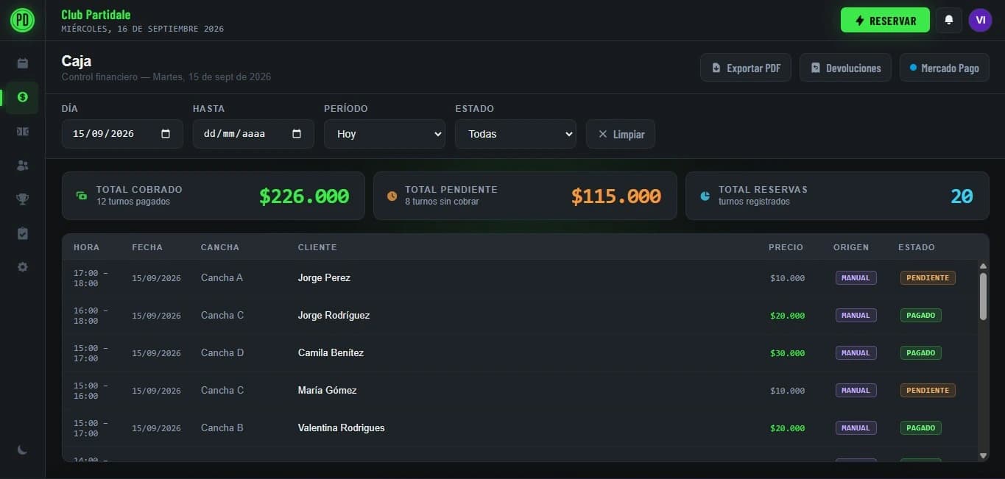The width and height of the screenshot is (1005, 479).
Task: Select the dollar Caja icon in the sidebar
Action: pos(22,97)
